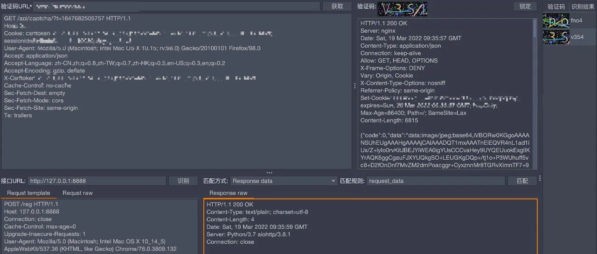Click the fno4 recognition result

click(x=576, y=21)
